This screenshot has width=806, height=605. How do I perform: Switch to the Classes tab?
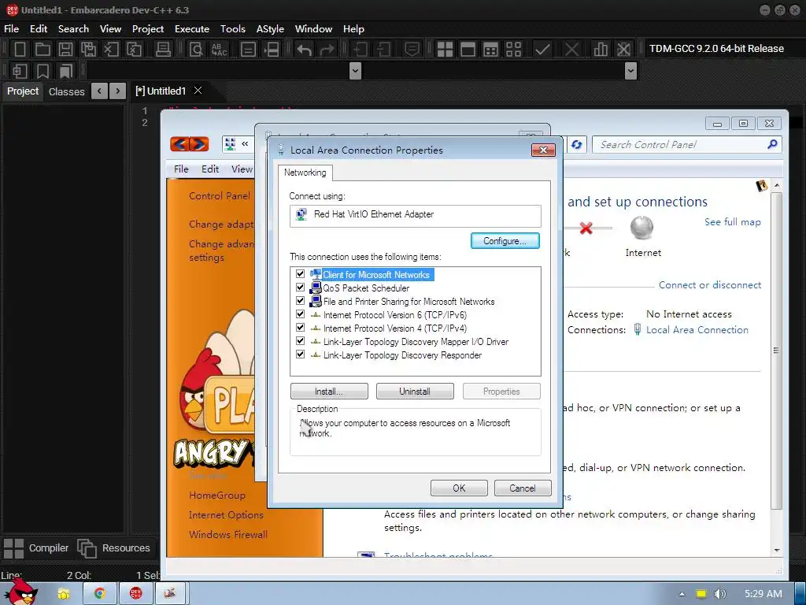tap(66, 91)
